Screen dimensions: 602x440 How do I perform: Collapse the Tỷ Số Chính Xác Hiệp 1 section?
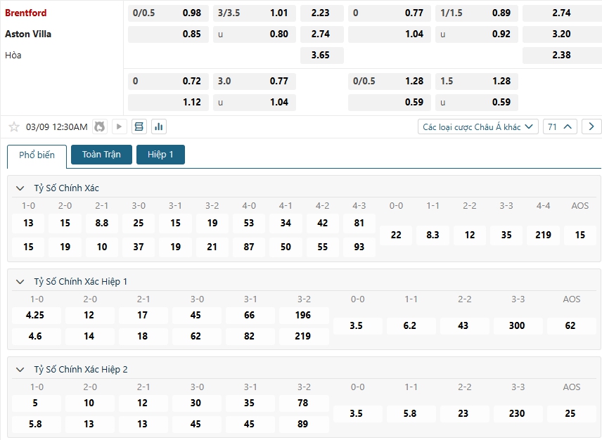tap(20, 282)
